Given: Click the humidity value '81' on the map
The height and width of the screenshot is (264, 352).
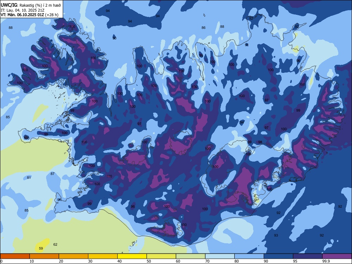Looking at the screenshot, I should (29, 177).
